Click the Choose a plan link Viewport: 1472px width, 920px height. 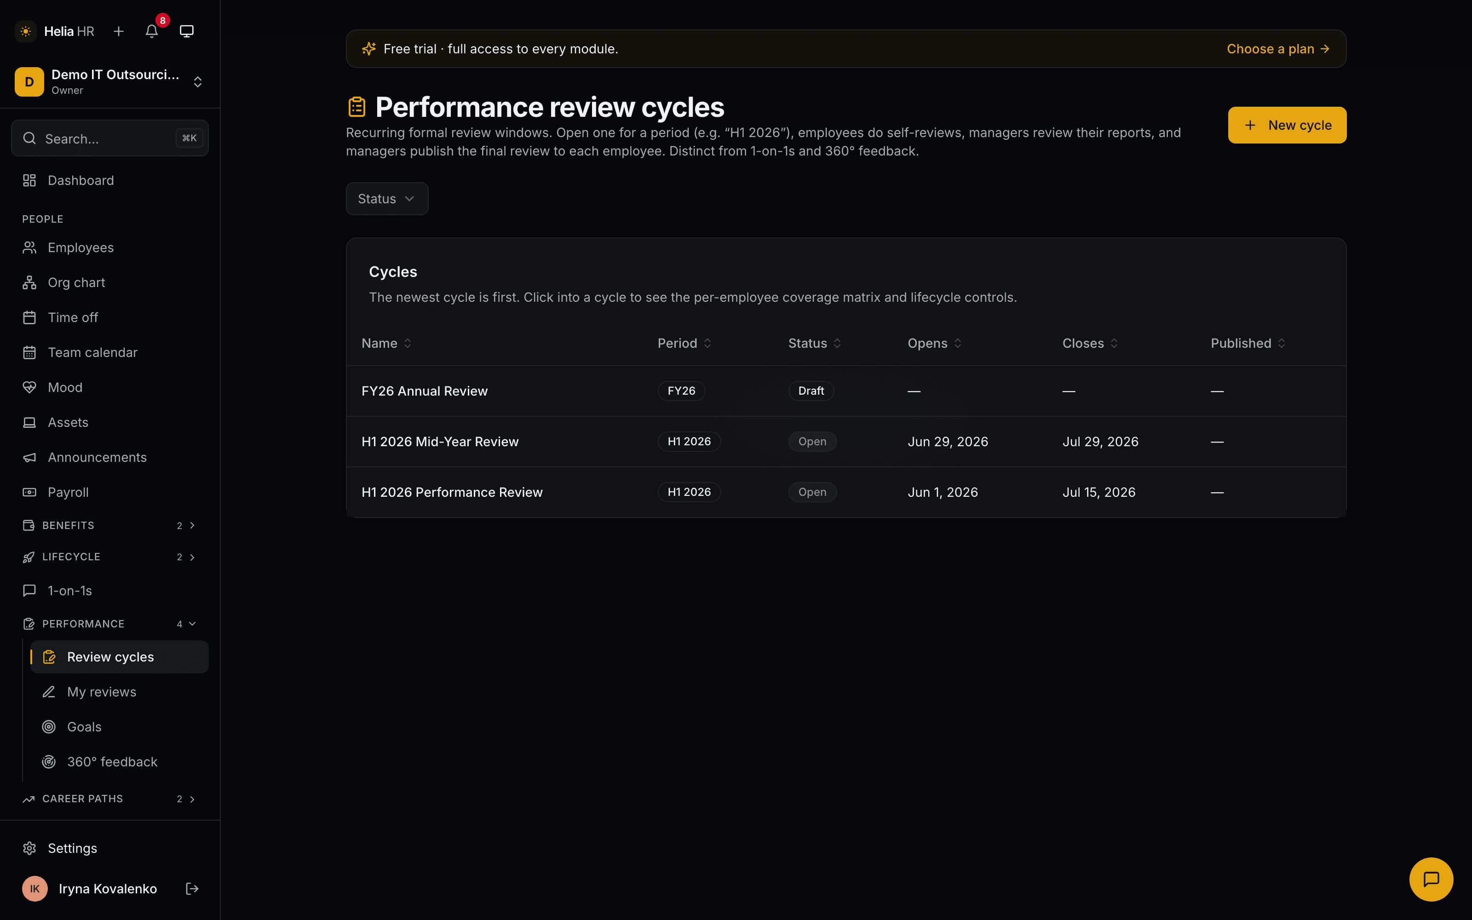click(x=1278, y=49)
